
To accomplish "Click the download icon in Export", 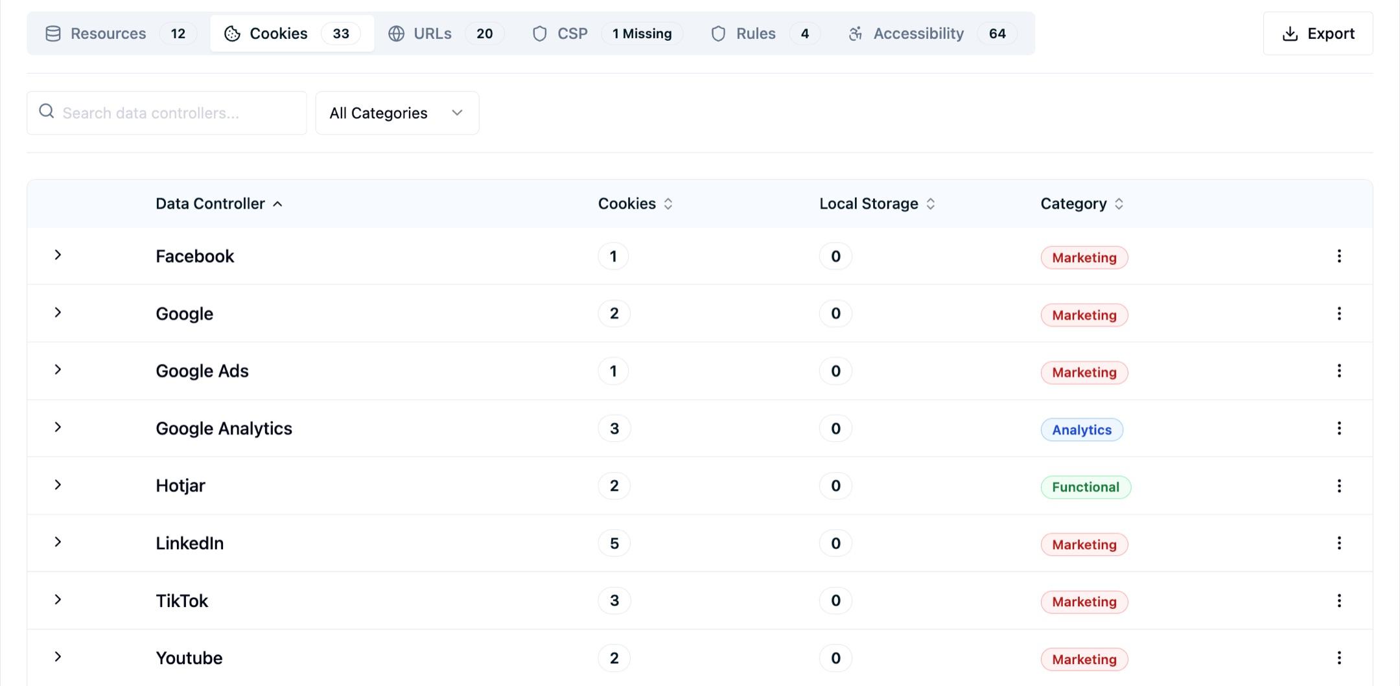I will (x=1290, y=34).
